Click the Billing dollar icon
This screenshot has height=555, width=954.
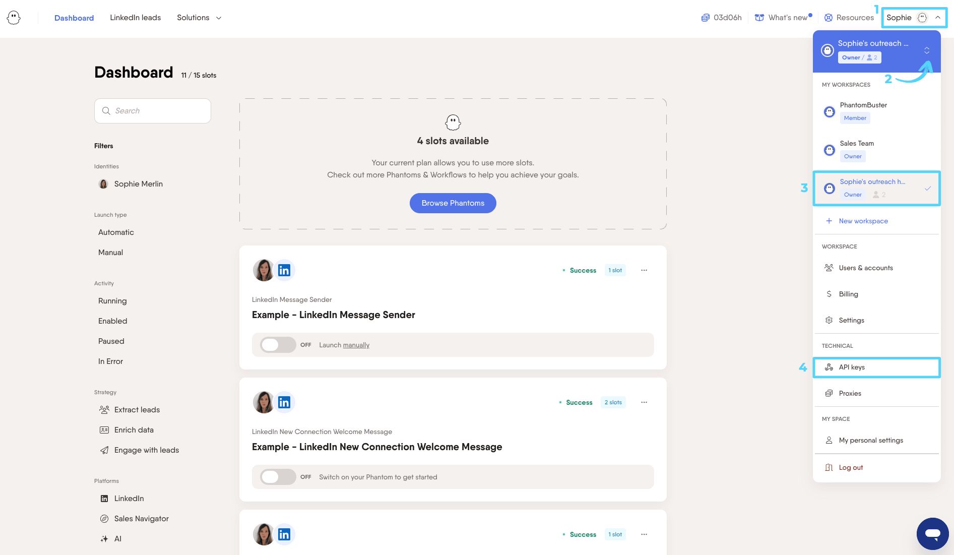(829, 294)
